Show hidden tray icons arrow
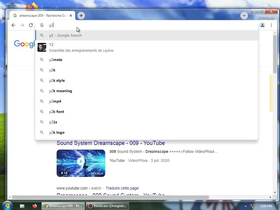The width and height of the screenshot is (280, 210). point(246,206)
